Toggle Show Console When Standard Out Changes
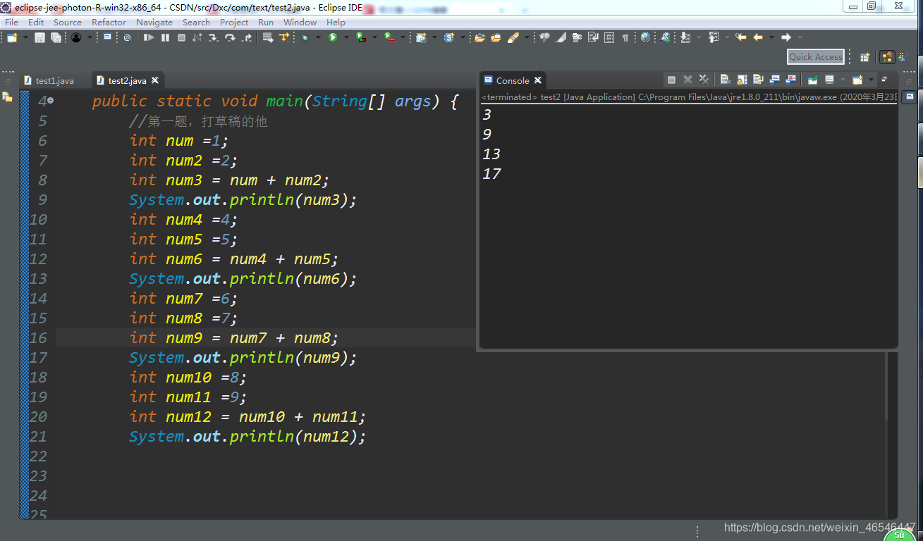 coord(774,80)
